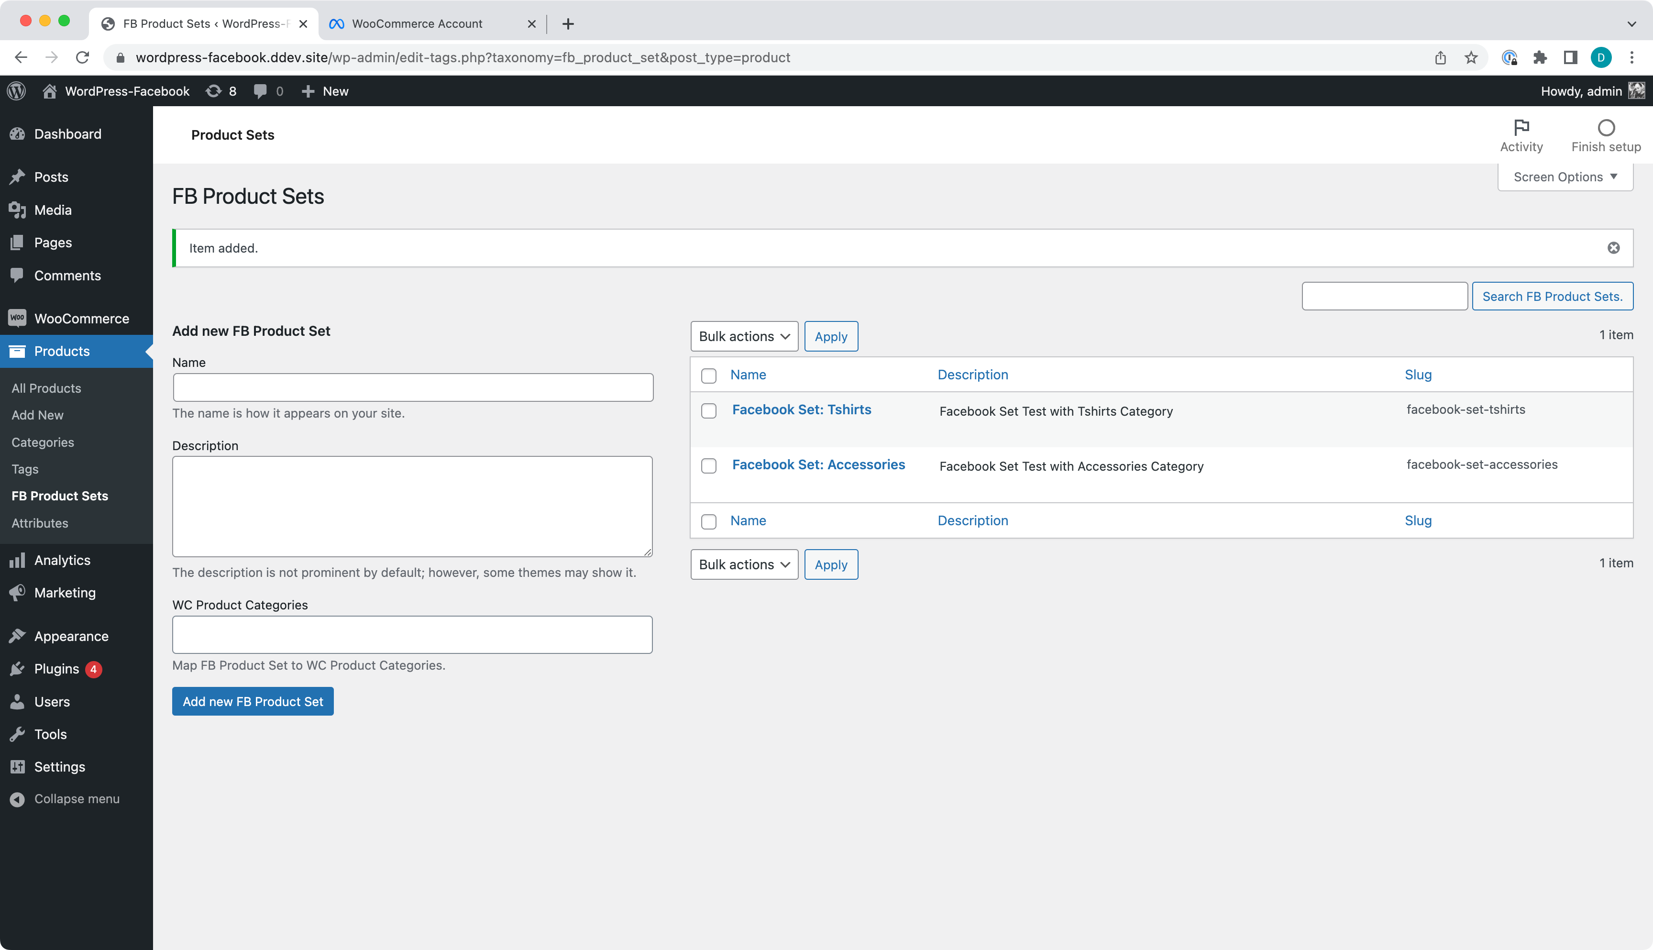This screenshot has height=950, width=1653.
Task: Switch to the WooCommerce Account tab
Action: click(418, 24)
